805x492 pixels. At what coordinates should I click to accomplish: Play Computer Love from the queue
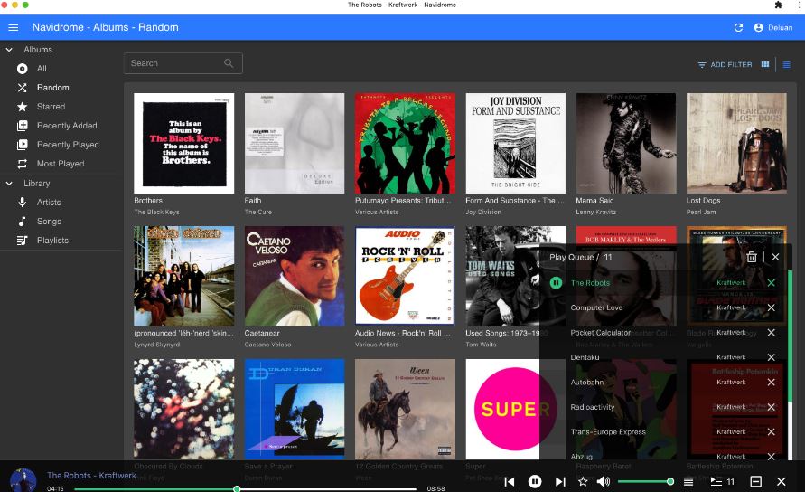(x=596, y=307)
